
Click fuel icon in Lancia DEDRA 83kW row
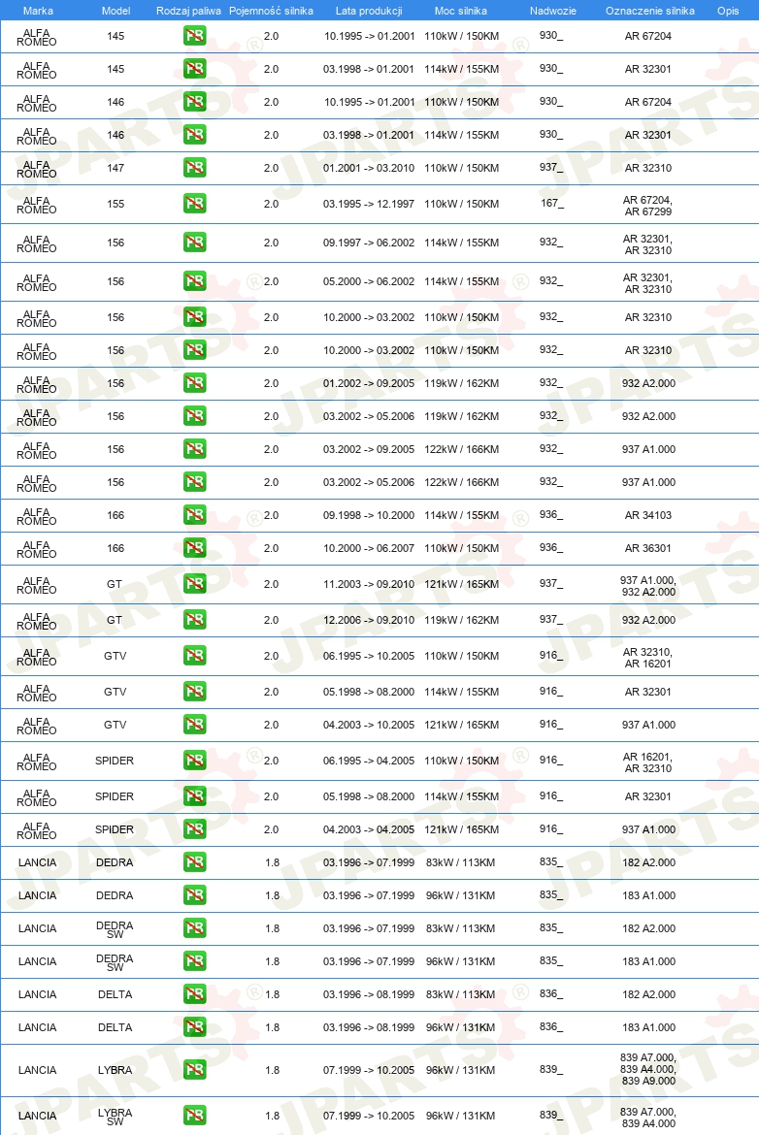point(195,862)
